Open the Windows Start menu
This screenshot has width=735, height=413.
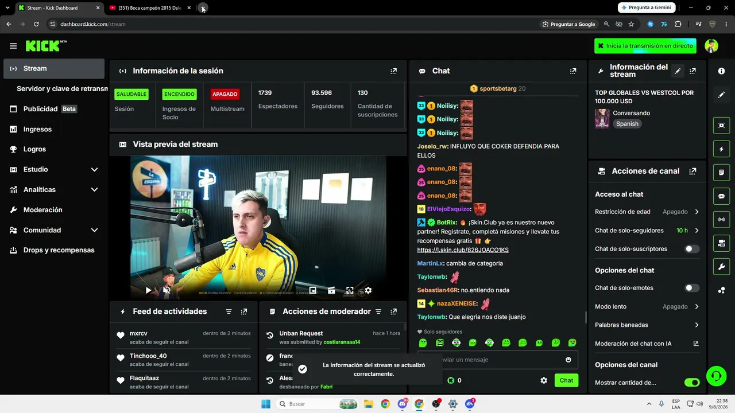[x=266, y=404]
